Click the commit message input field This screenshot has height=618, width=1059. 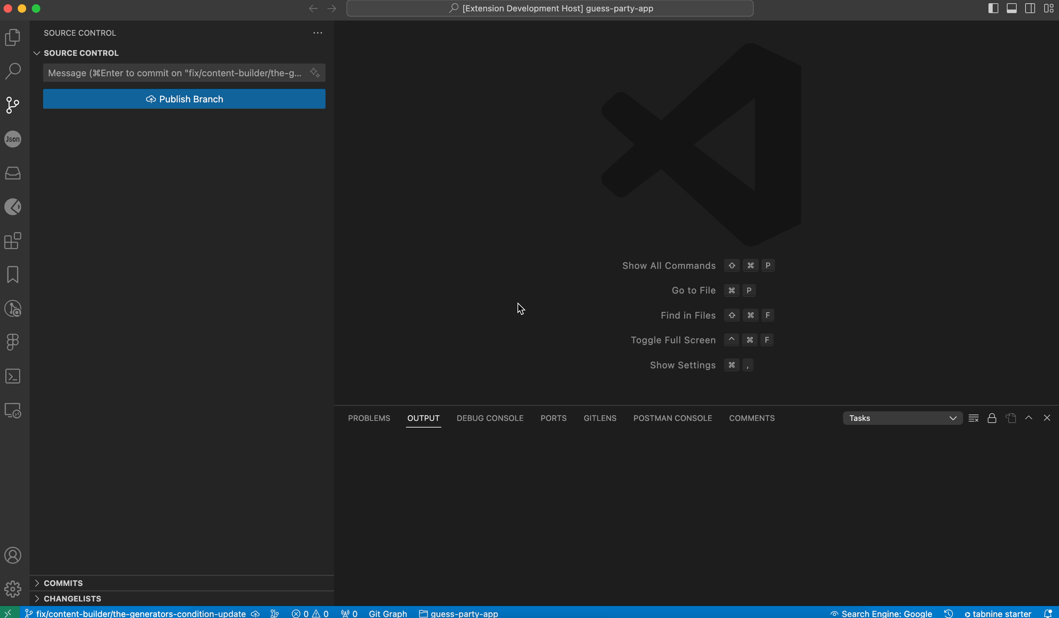[x=174, y=73]
